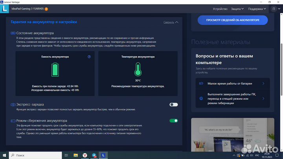Image resolution: width=283 pixels, height=159 pixels.
Task: Click the tray battery status icon
Action: coord(243,155)
